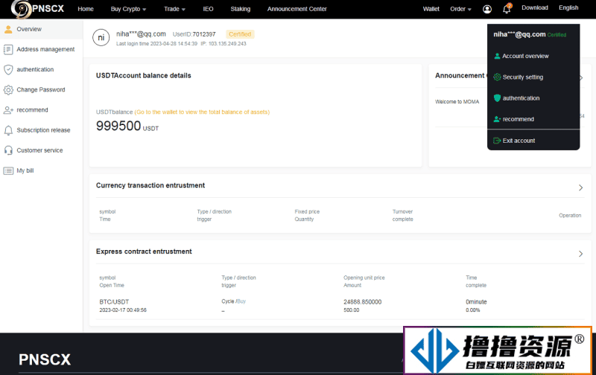Image resolution: width=596 pixels, height=375 pixels.
Task: Click the sidebar recommend add-user icon
Action: [8, 110]
